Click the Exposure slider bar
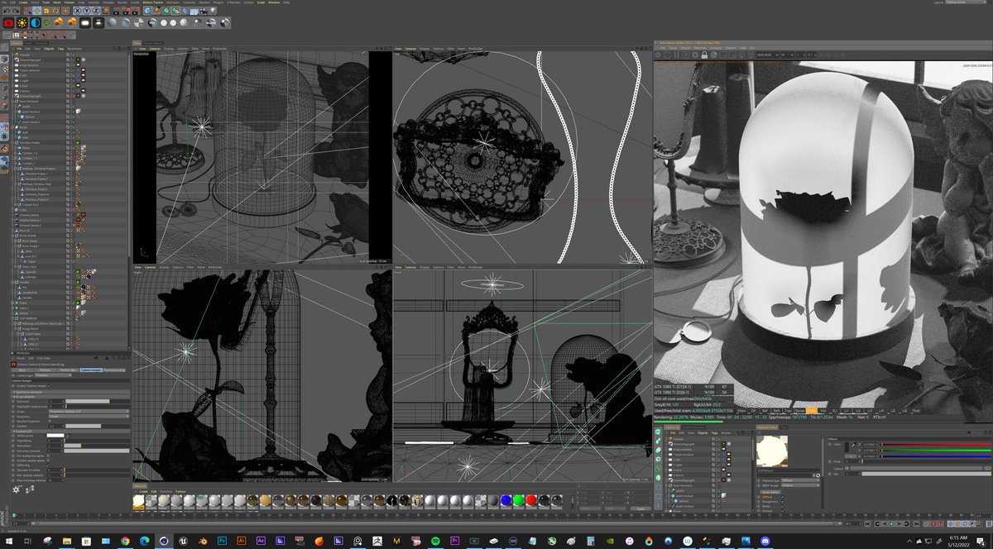993x549 pixels. tap(98, 401)
